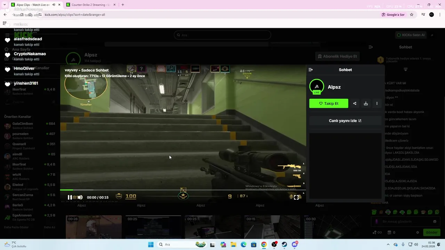Focus the Ara search field on Kick

[x=222, y=35]
